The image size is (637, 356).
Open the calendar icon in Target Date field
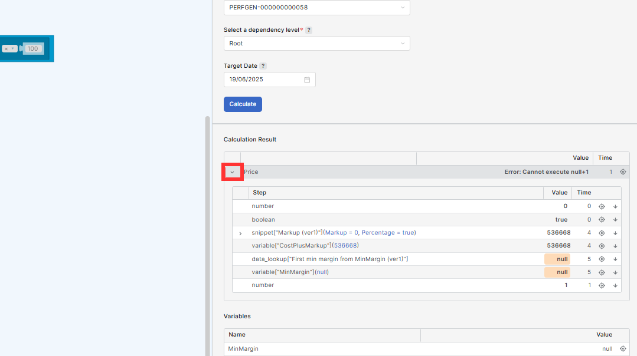(307, 80)
